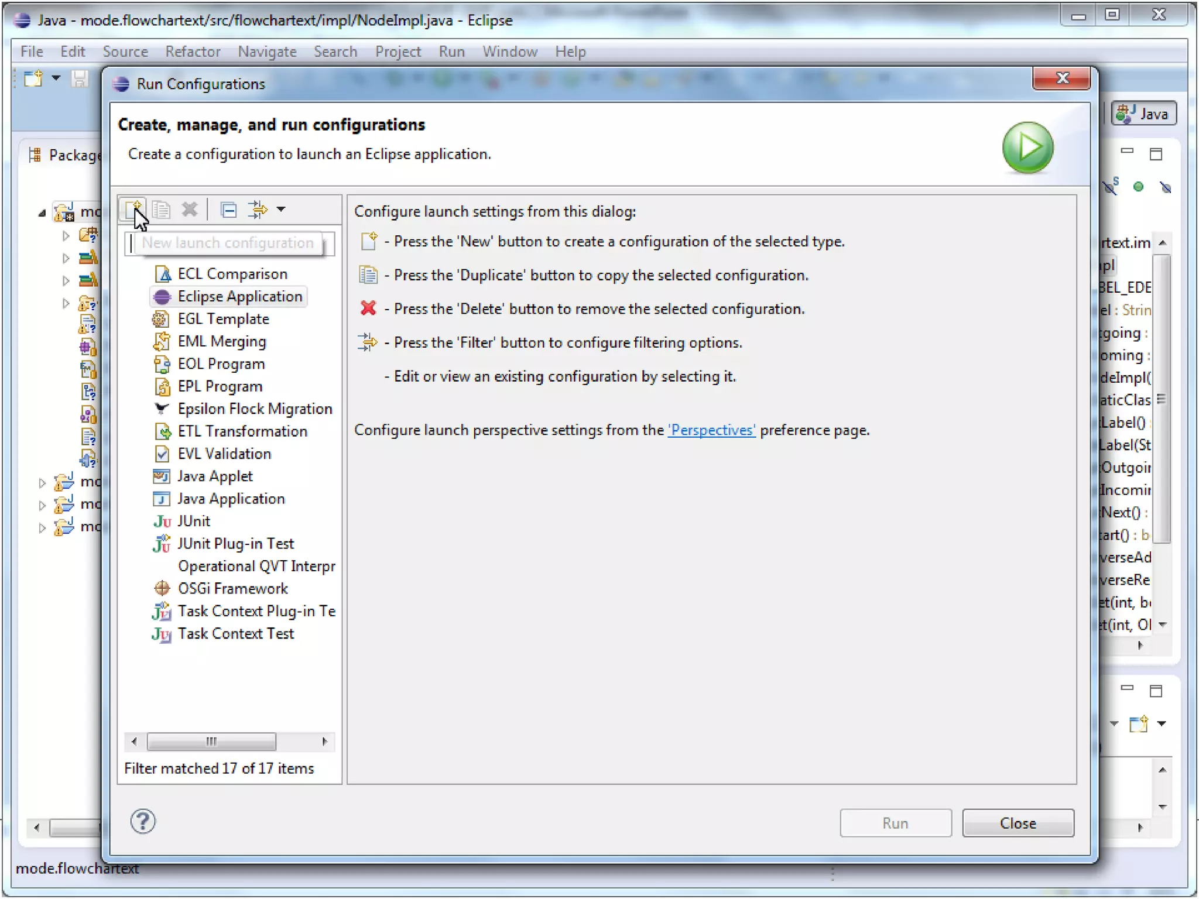Image resolution: width=1199 pixels, height=899 pixels.
Task: Click the Collapse All toolbar icon
Action: click(228, 210)
